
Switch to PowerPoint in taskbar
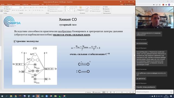point(38,96)
